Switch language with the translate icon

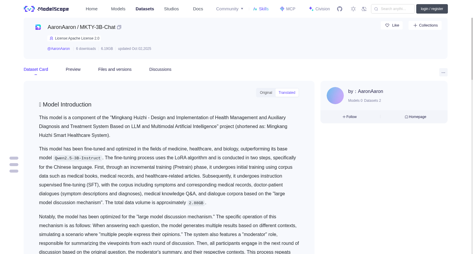(x=364, y=9)
